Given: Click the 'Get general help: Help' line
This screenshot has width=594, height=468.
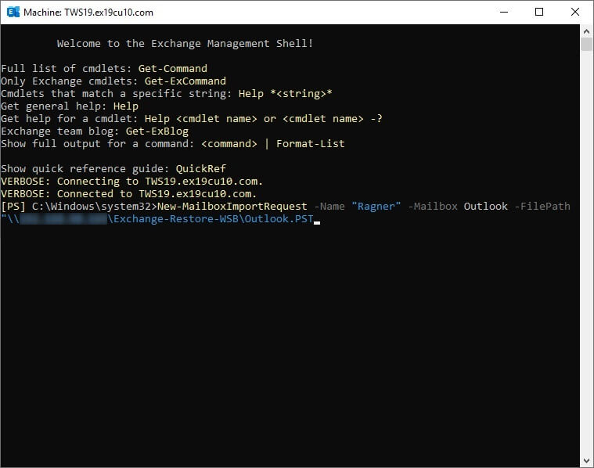Looking at the screenshot, I should pyautogui.click(x=70, y=106).
